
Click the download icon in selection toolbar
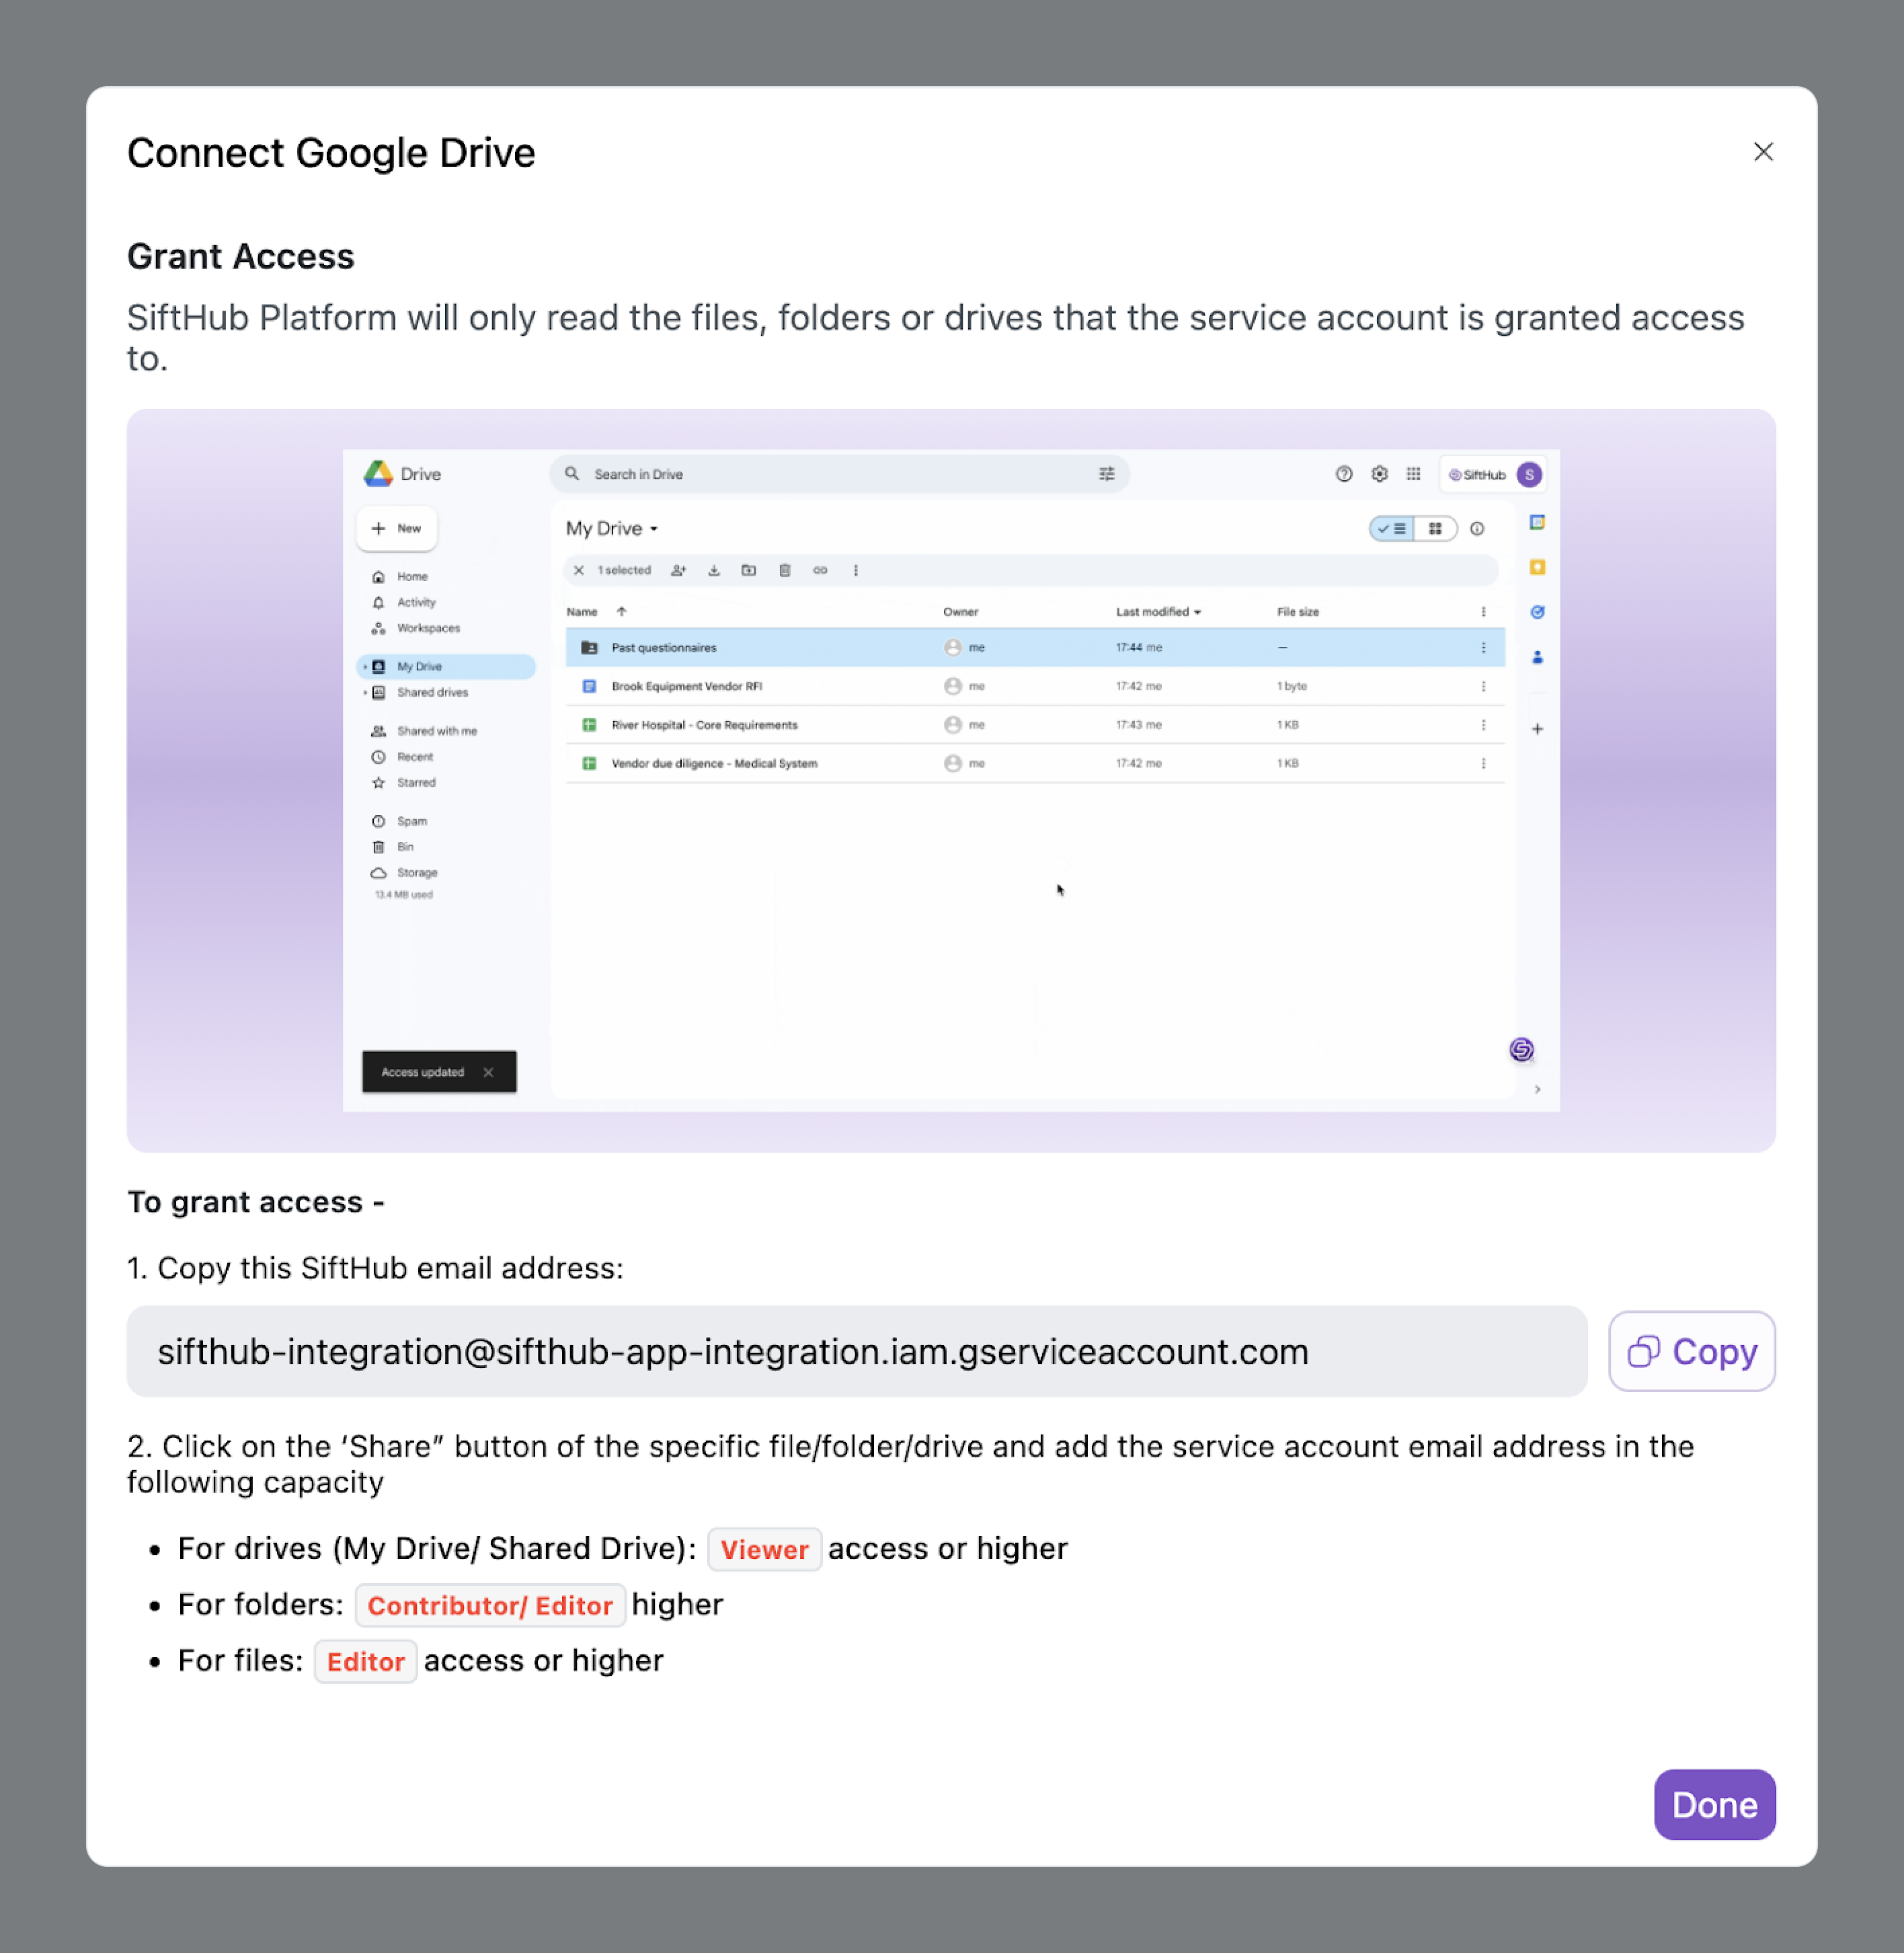714,570
